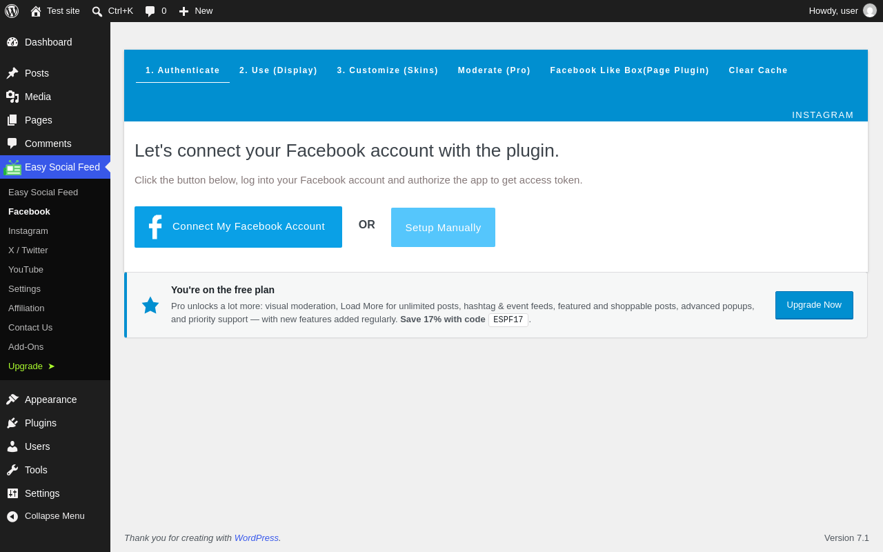Click the Pages icon in sidebar
Image resolution: width=883 pixels, height=552 pixels.
(x=12, y=120)
